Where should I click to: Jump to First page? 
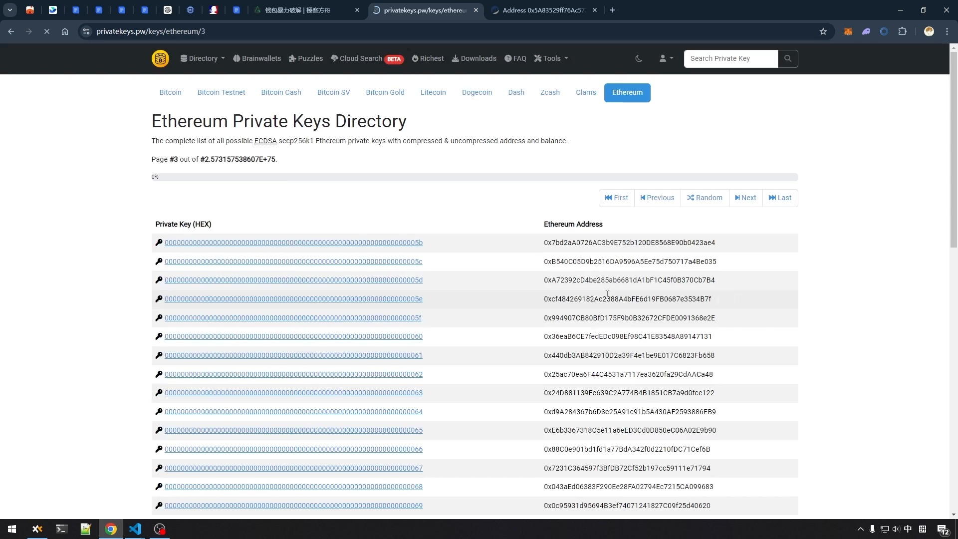[x=617, y=198]
